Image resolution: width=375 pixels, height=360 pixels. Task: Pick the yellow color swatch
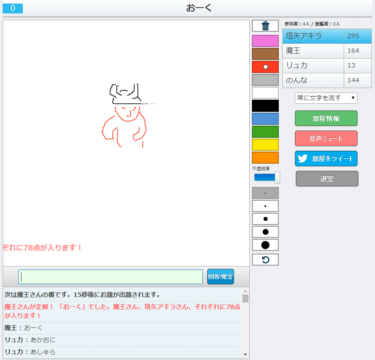pos(265,144)
